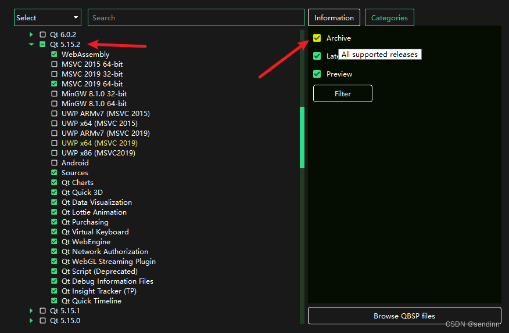This screenshot has height=333, width=509.
Task: Collapse the Qt 5.15.2 node
Action: coord(31,44)
